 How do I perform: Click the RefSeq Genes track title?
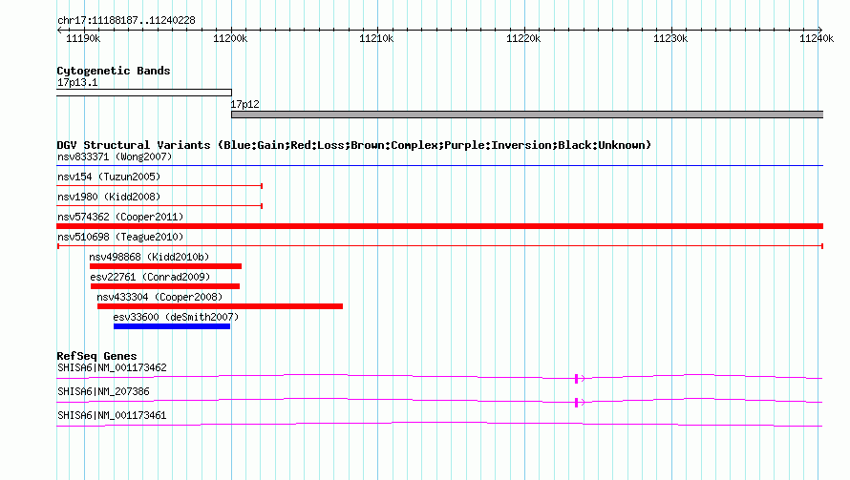[x=96, y=356]
